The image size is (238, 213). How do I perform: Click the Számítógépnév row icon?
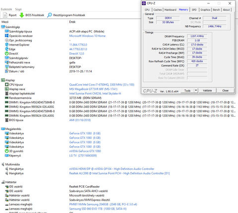click(x=7, y=58)
